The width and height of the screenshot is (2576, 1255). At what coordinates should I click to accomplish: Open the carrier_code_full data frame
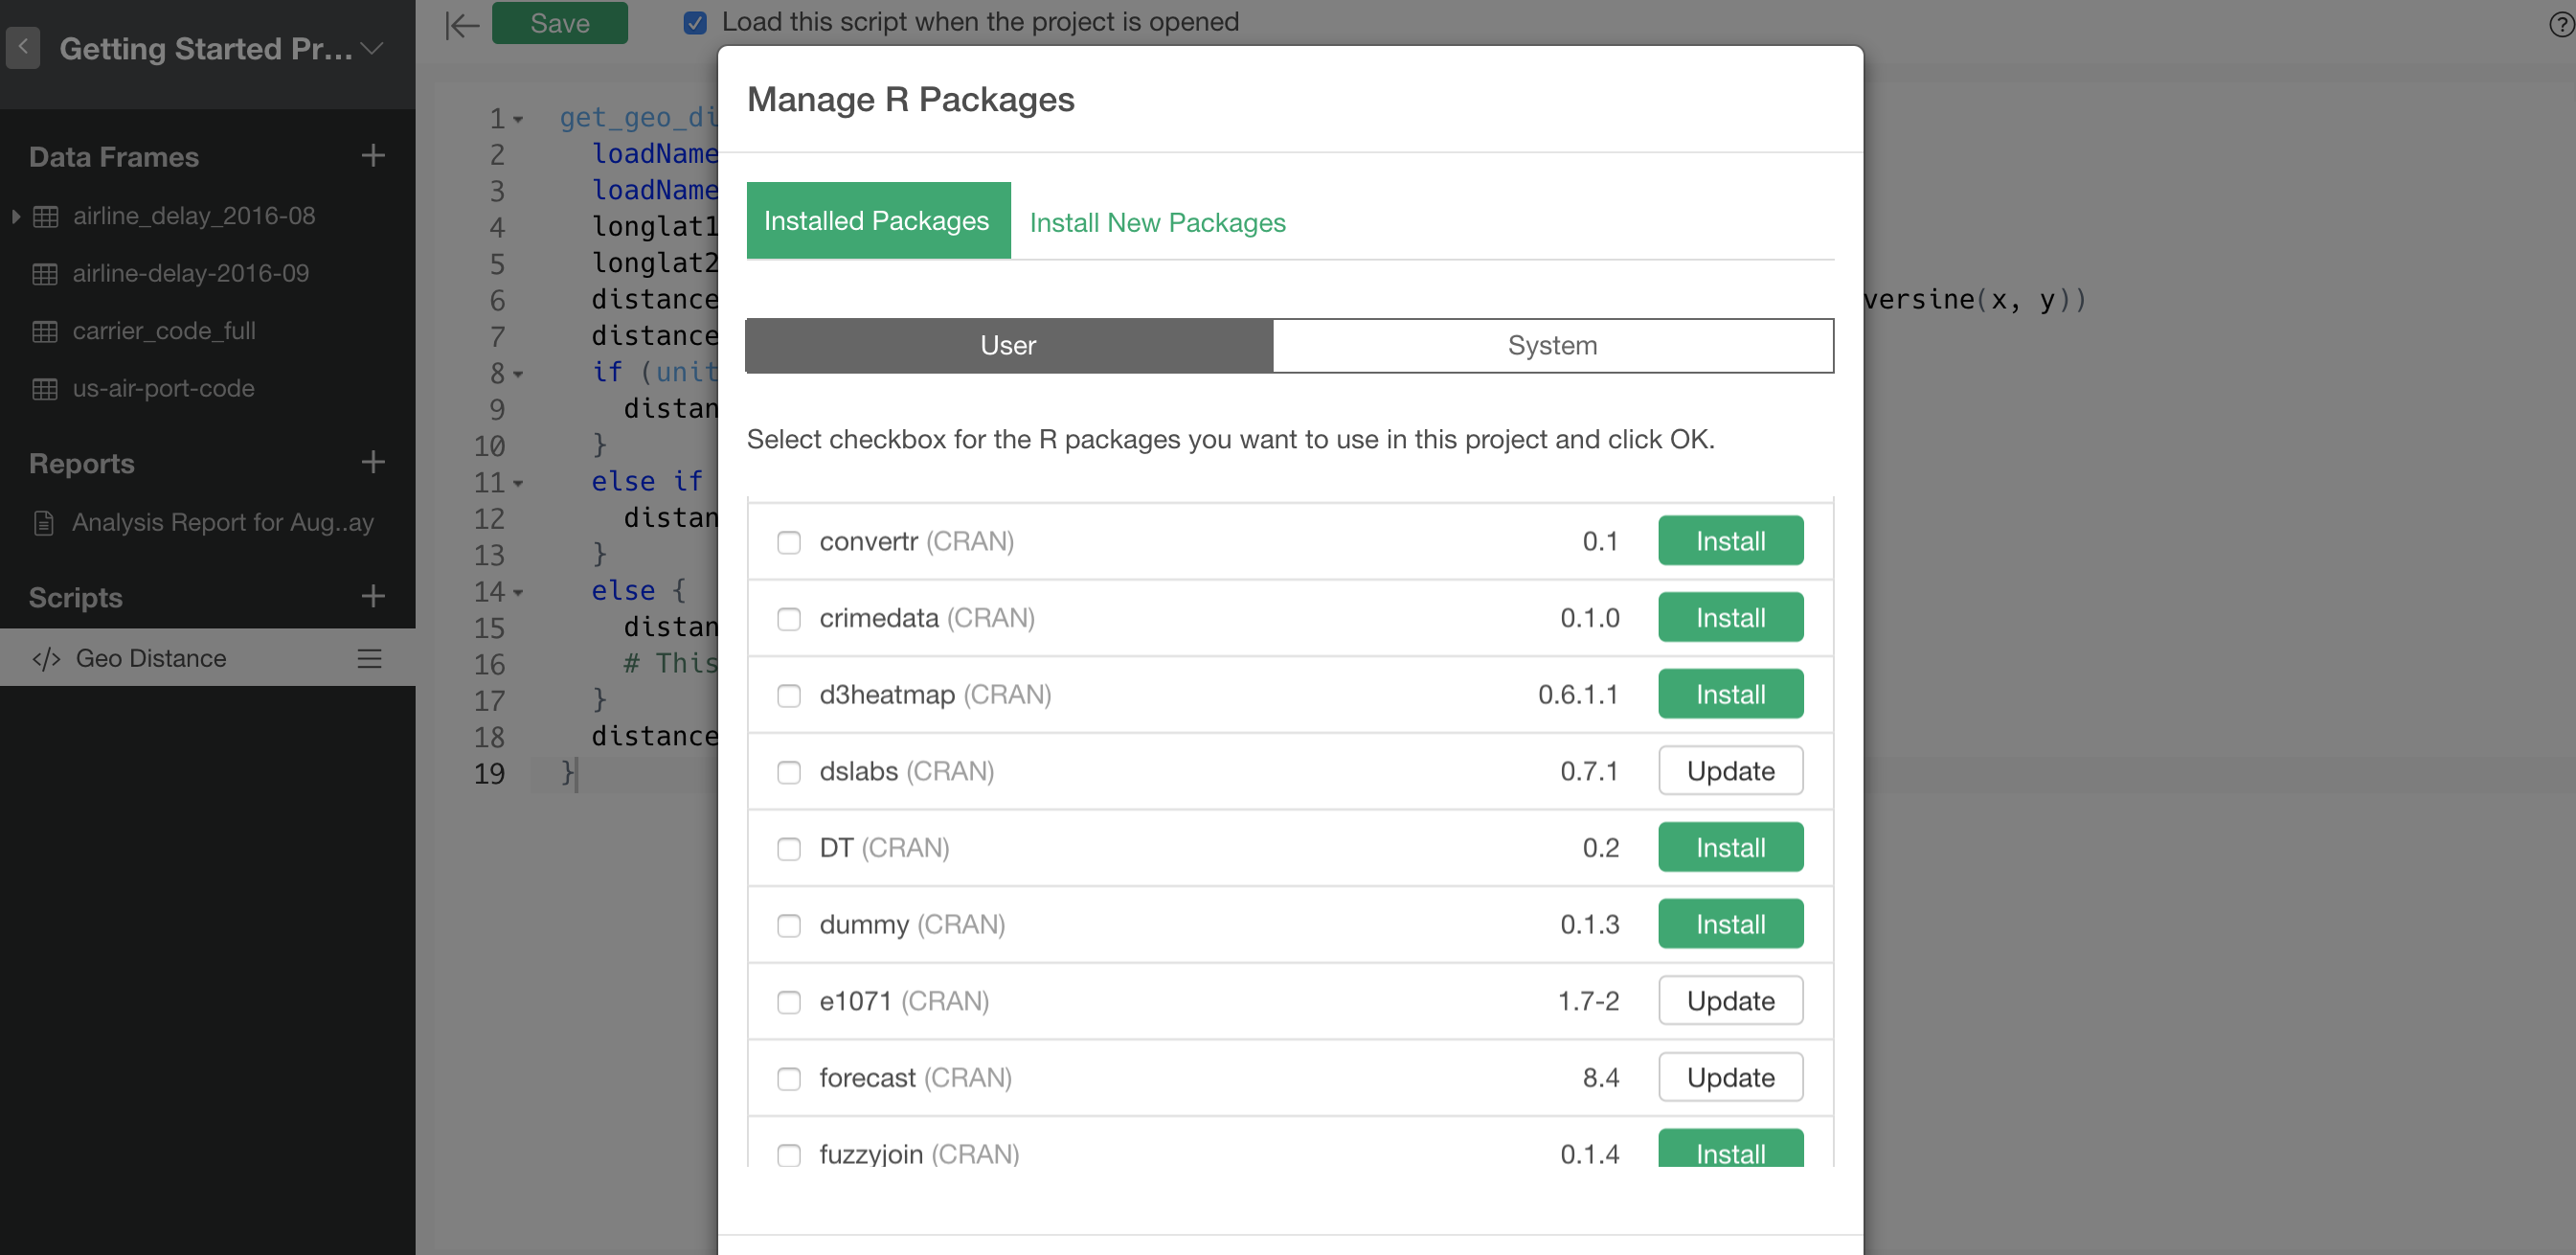tap(163, 331)
